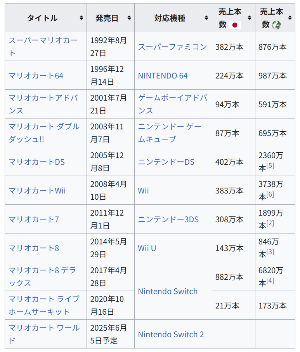Screen dimensions: 300x352
Task: Click the globe icon in sales header
Action: (x=276, y=25)
